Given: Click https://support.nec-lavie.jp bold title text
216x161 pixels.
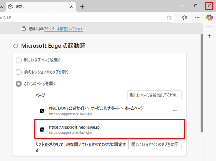Looking at the screenshot, I should coord(74,127).
